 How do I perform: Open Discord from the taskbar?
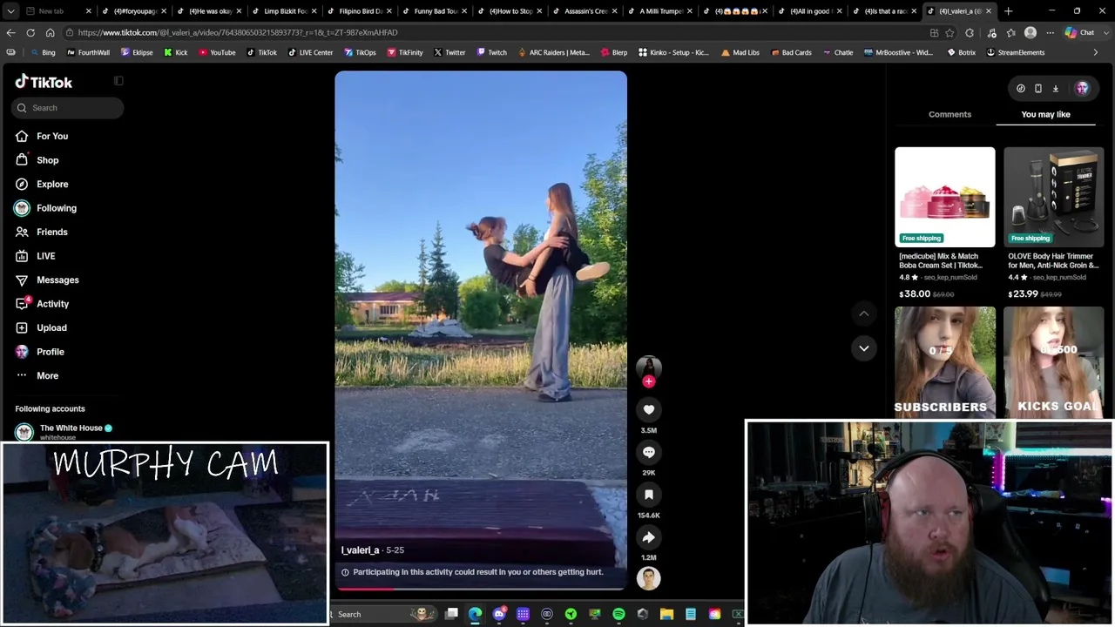point(499,615)
